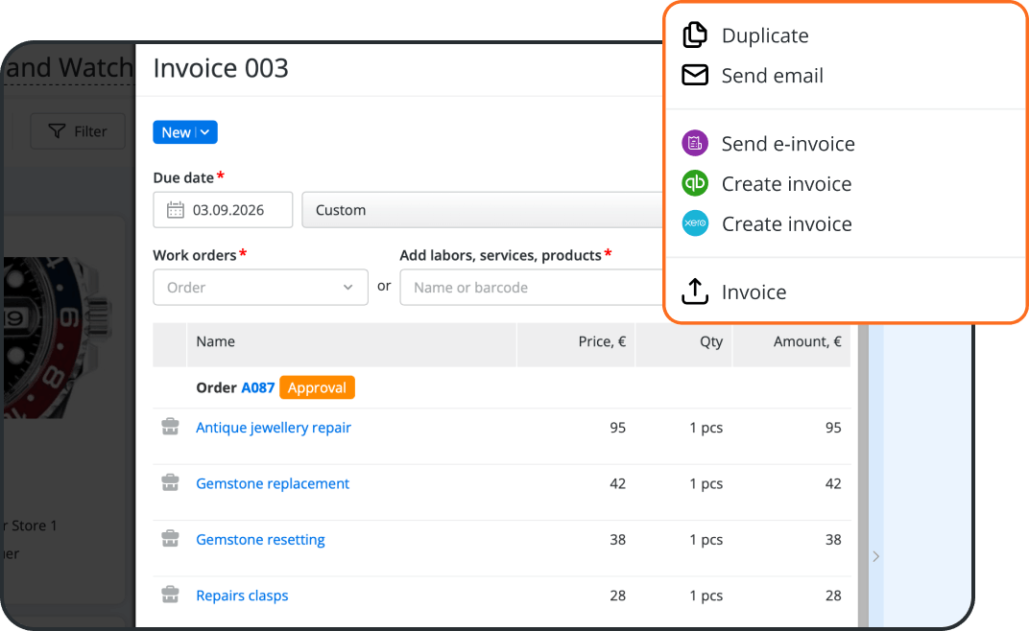Click the Invoice 003 title
The image size is (1029, 631).
(221, 68)
